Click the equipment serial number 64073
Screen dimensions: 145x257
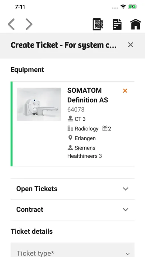[76, 110]
